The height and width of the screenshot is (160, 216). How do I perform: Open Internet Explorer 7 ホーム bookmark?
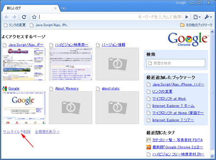pyautogui.click(x=173, y=106)
